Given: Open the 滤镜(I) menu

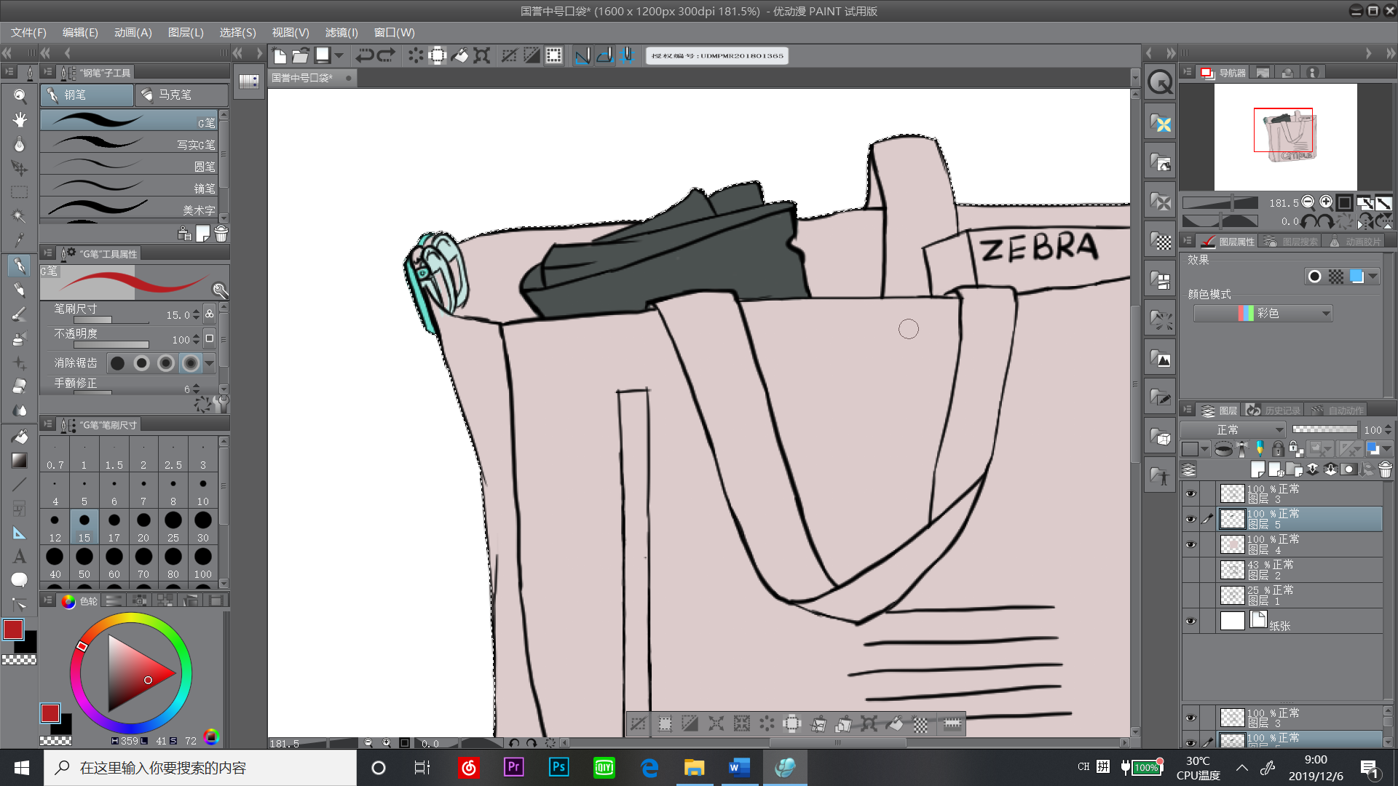Looking at the screenshot, I should [341, 33].
